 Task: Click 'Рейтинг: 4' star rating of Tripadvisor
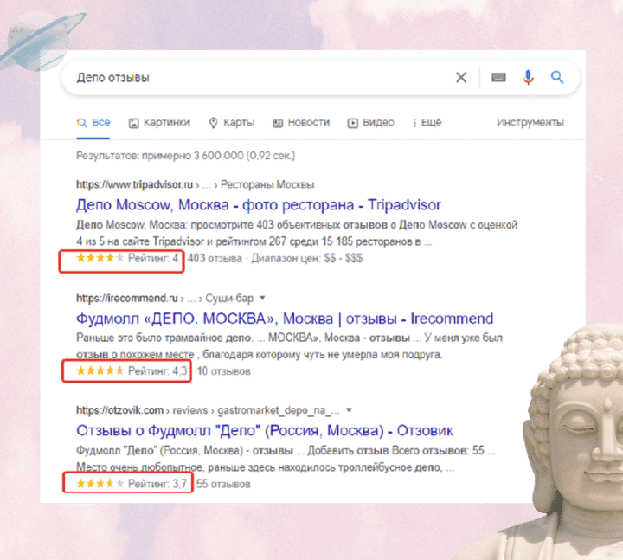127,258
